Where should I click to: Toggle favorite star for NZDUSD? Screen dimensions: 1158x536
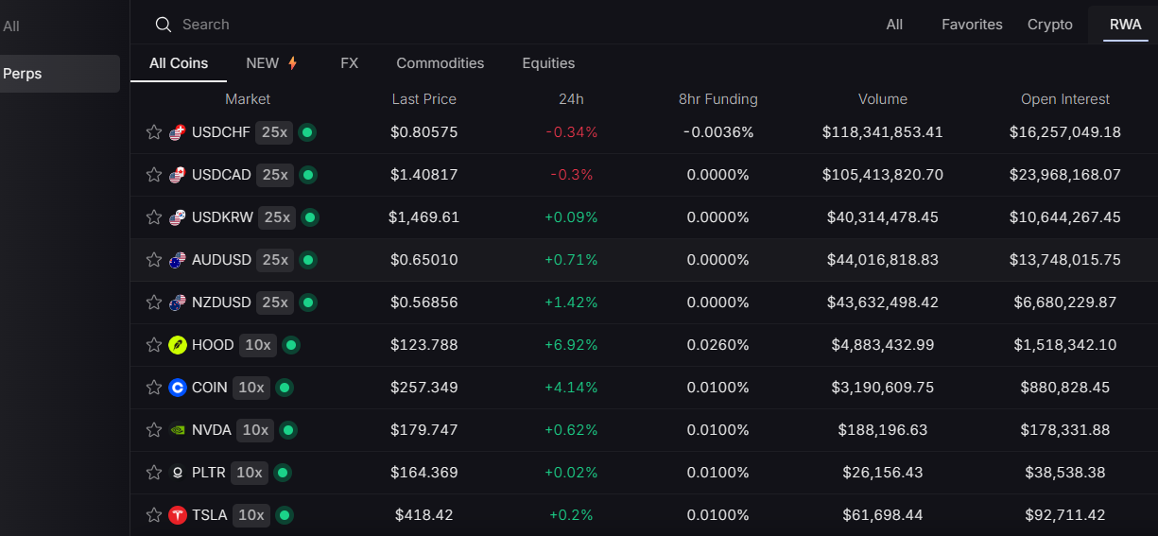click(154, 303)
